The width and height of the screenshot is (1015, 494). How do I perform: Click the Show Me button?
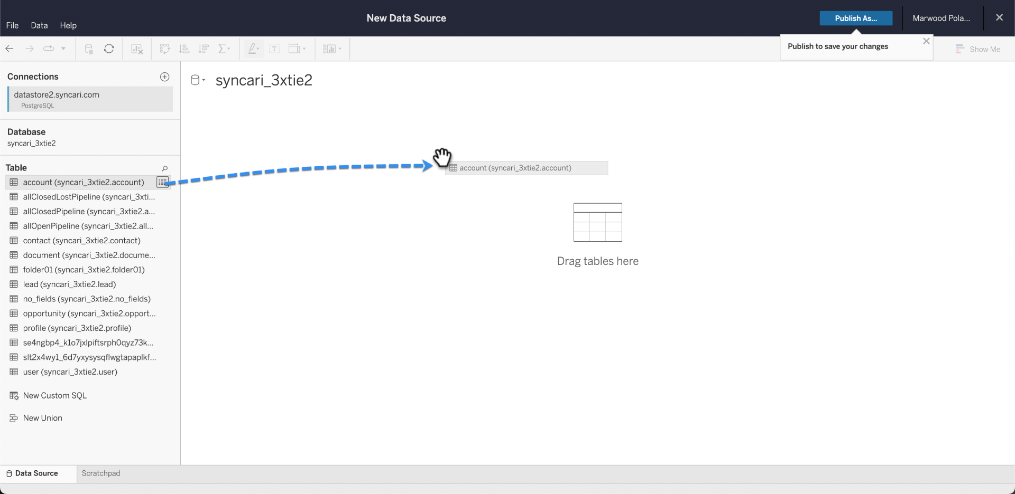[x=977, y=49]
